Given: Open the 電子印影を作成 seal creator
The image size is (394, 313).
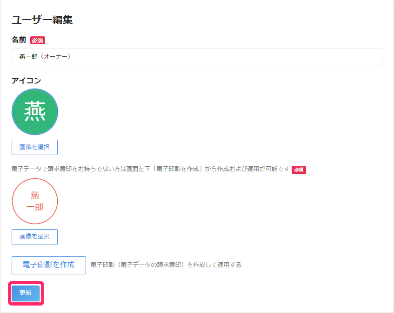Looking at the screenshot, I should click(49, 265).
